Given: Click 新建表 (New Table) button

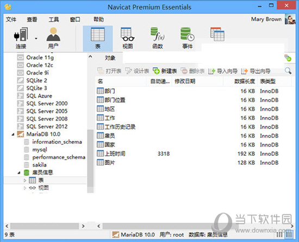Looking at the screenshot, I should [165, 71].
